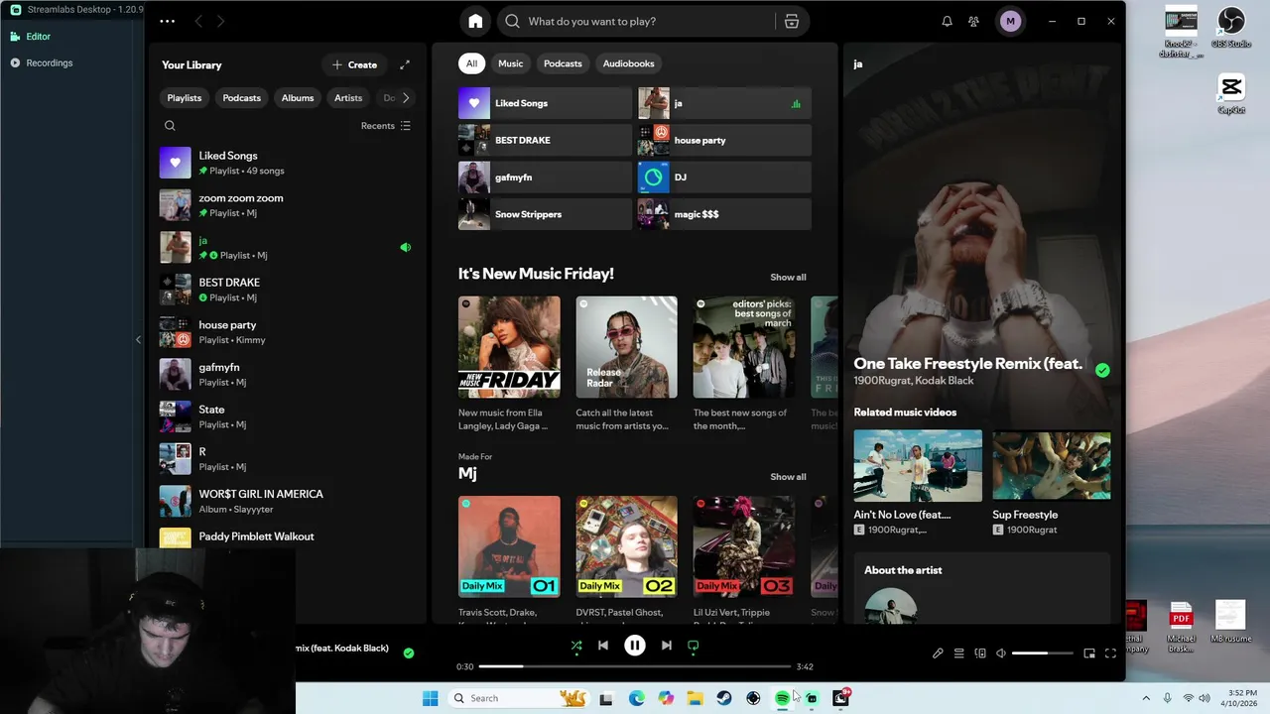
Task: Expand Your Library to full view
Action: click(x=405, y=64)
